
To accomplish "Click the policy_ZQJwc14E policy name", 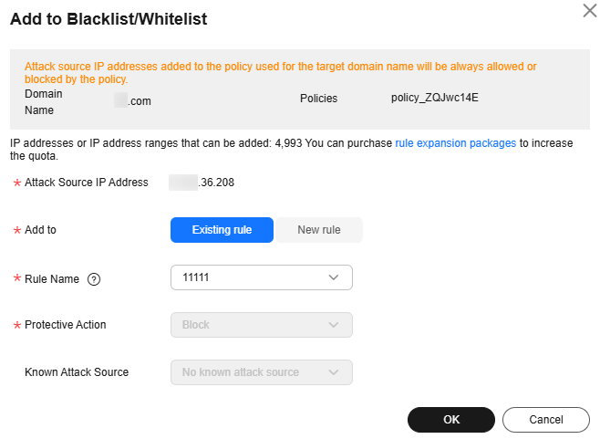I will coord(435,98).
